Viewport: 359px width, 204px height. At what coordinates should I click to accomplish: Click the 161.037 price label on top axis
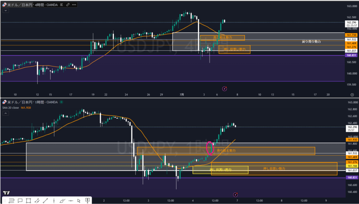pos(351,51)
